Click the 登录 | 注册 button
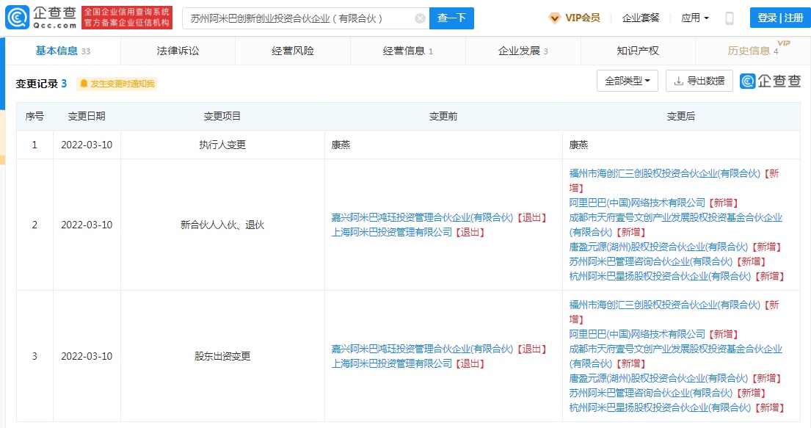811x428 pixels. point(779,18)
